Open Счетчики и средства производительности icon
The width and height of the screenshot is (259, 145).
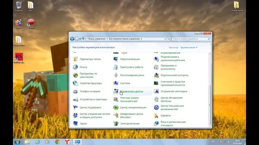pos(156,83)
